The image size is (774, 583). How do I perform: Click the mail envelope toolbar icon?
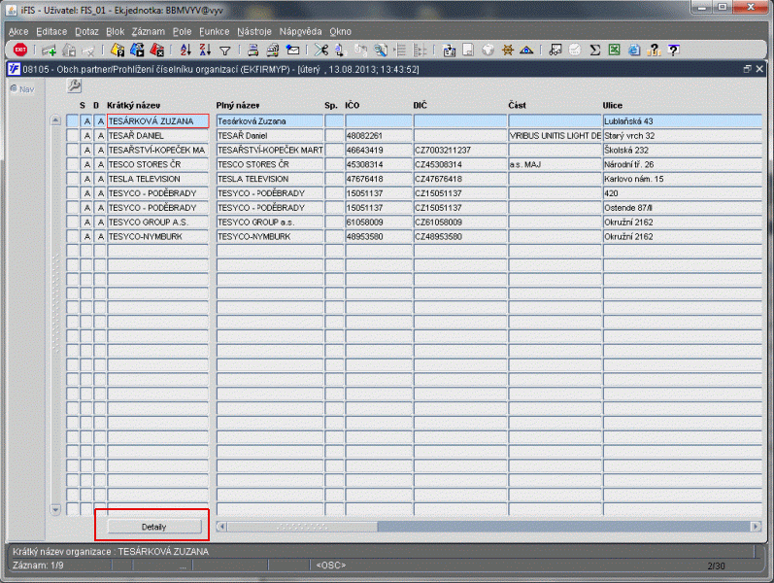(x=292, y=50)
